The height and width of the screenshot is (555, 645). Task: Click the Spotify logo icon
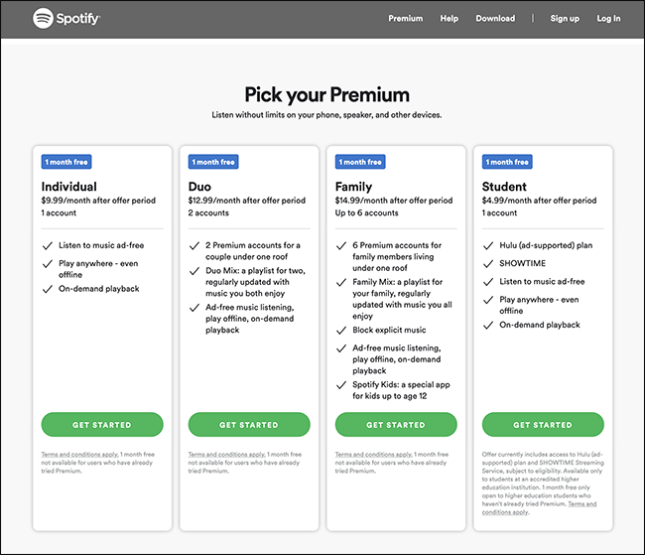pyautogui.click(x=44, y=19)
